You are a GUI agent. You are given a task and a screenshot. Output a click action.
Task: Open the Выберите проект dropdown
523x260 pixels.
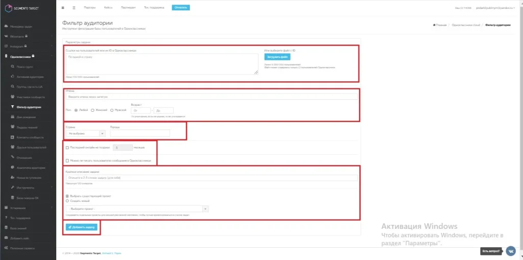tap(137, 208)
